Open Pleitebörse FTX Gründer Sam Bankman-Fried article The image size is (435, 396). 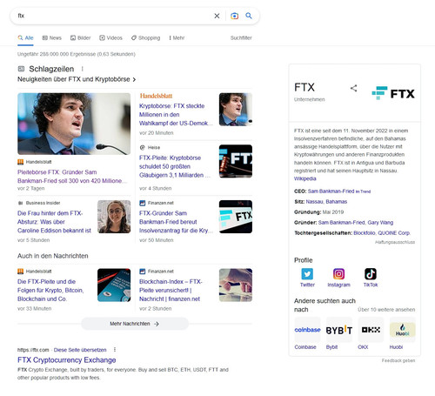[72, 177]
